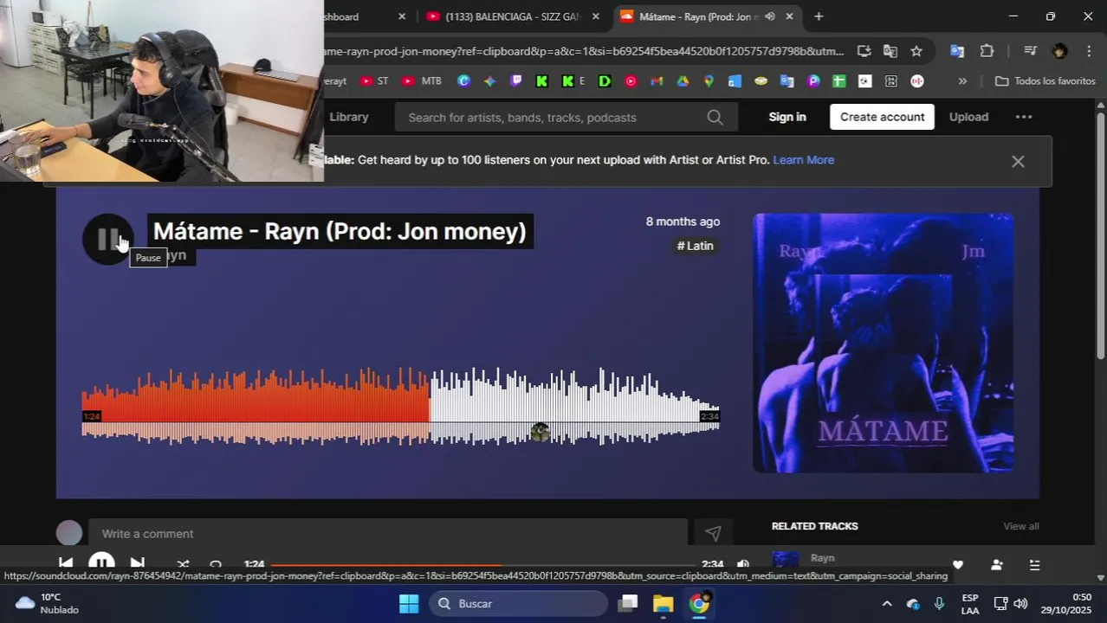Open File Explorer from taskbar
This screenshot has height=623, width=1107.
click(x=663, y=604)
